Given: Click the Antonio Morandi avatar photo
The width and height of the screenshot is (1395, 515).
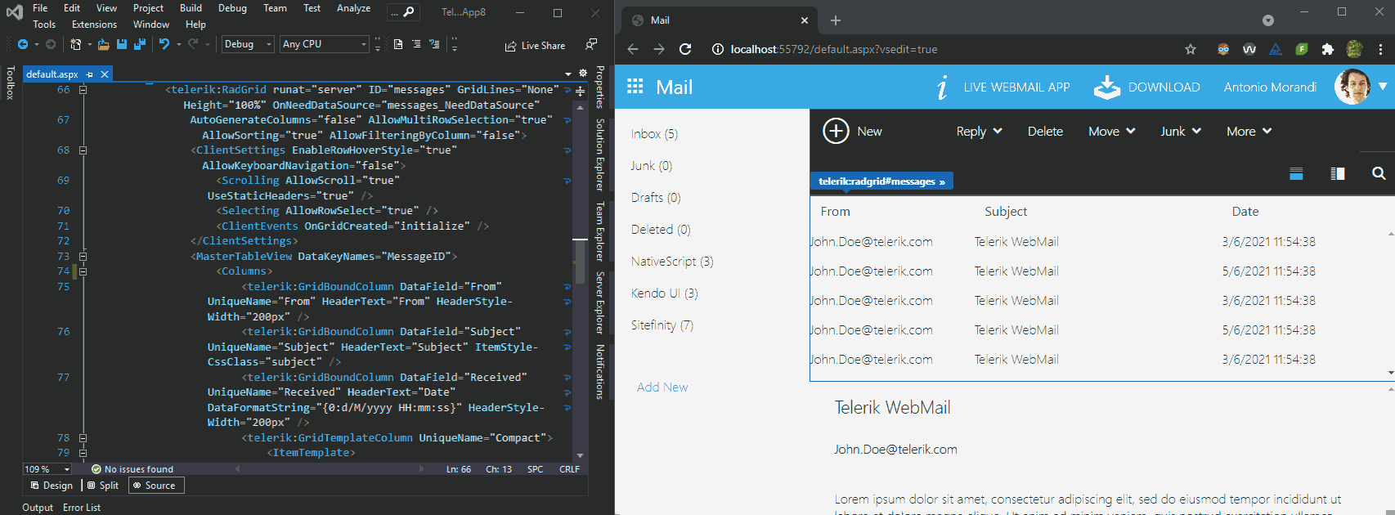Looking at the screenshot, I should coord(1352,87).
